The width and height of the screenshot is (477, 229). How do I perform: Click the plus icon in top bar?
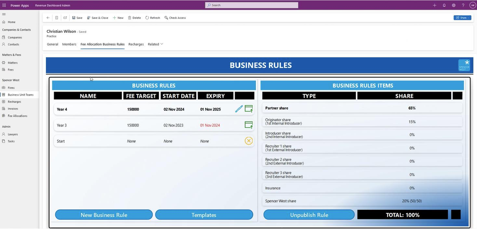(435, 5)
